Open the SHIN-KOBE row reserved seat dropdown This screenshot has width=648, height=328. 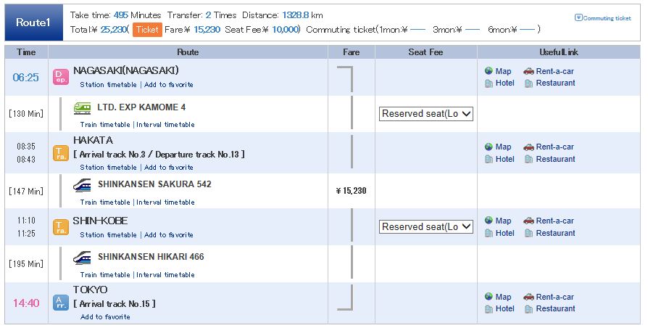click(x=425, y=226)
